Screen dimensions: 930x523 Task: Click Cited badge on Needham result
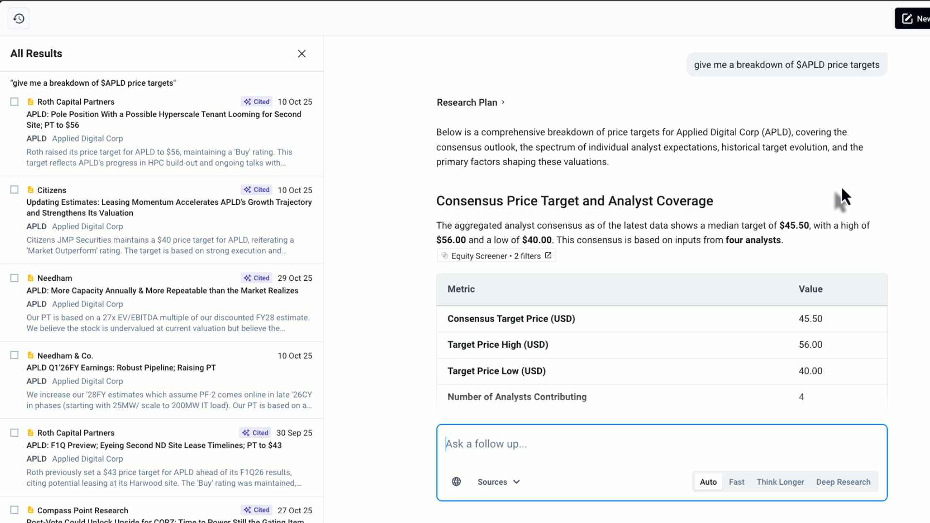(x=257, y=278)
